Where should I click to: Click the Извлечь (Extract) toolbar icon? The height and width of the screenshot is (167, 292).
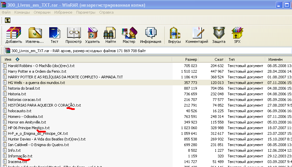[35, 35]
